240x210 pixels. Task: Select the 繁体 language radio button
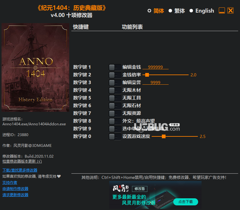tap(170, 11)
